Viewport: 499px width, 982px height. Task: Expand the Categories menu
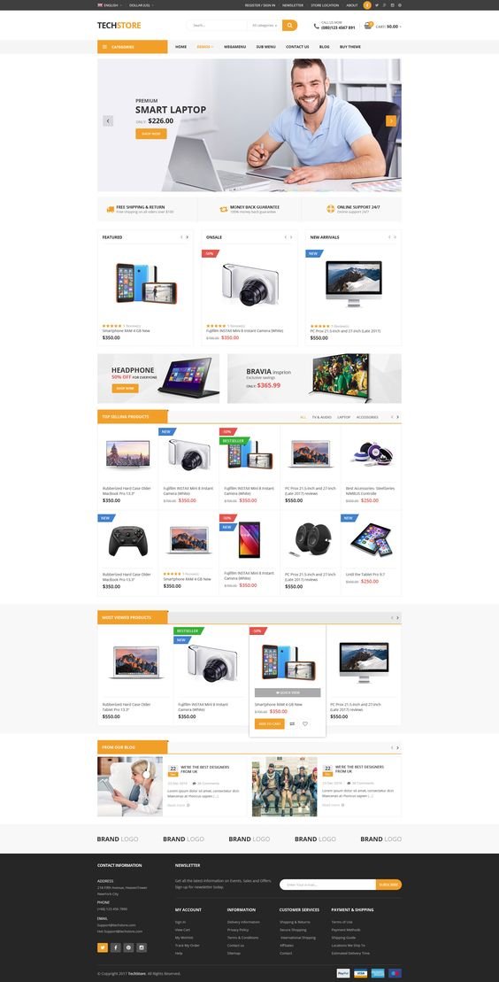[x=132, y=47]
